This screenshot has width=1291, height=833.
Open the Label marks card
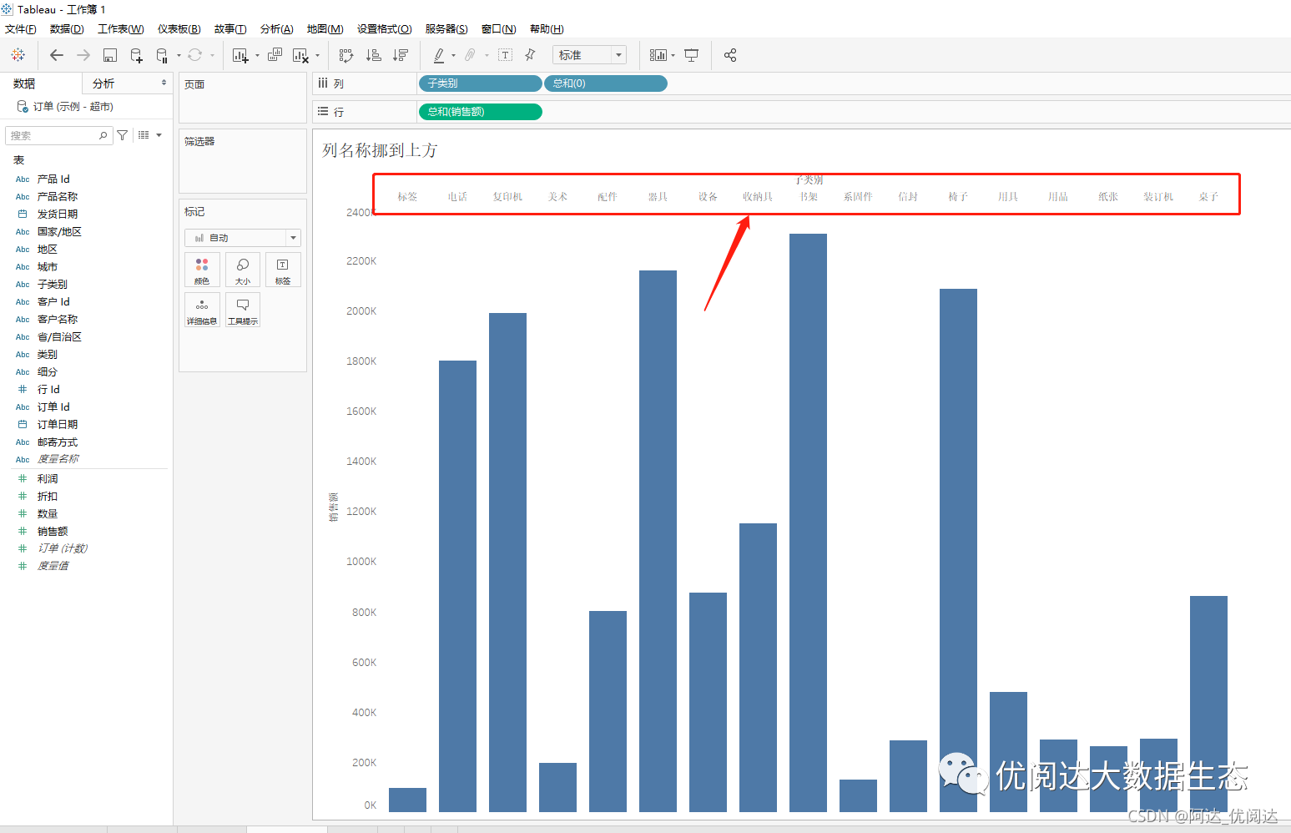[x=283, y=270]
